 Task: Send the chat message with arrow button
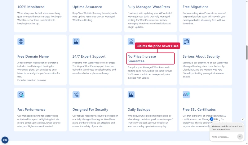pyautogui.click(x=240, y=137)
